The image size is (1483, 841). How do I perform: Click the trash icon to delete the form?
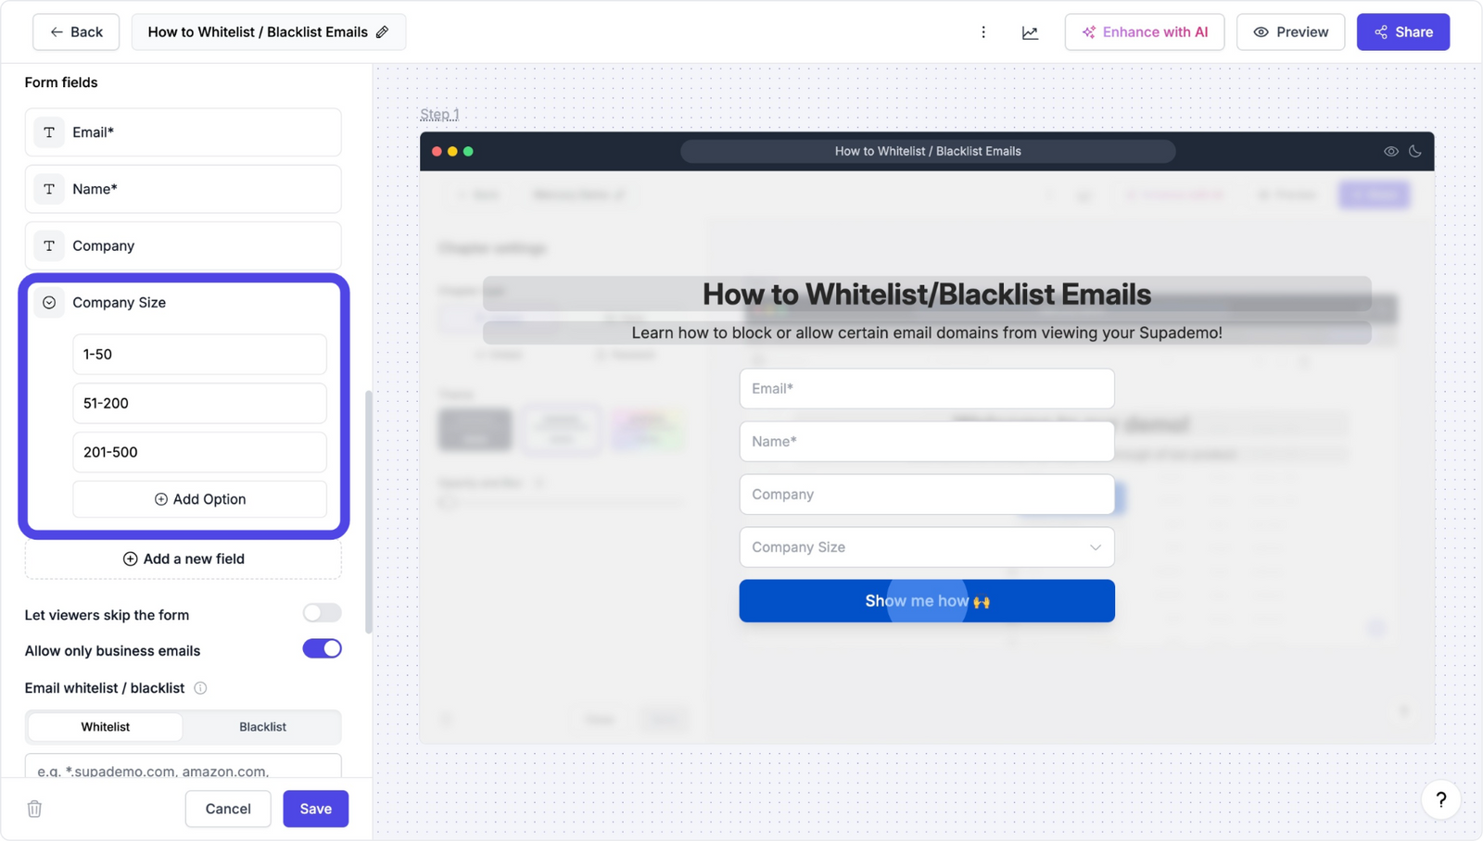pyautogui.click(x=34, y=809)
